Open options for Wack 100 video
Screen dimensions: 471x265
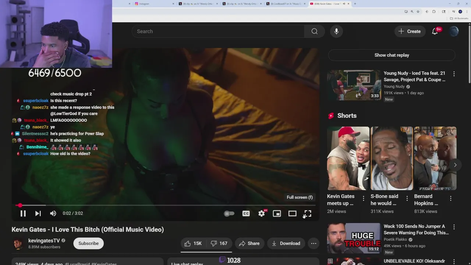coord(454,227)
